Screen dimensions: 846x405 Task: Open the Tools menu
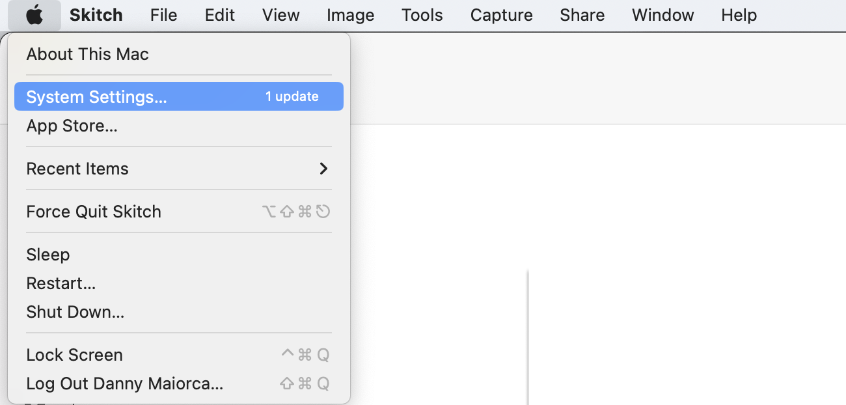point(422,15)
